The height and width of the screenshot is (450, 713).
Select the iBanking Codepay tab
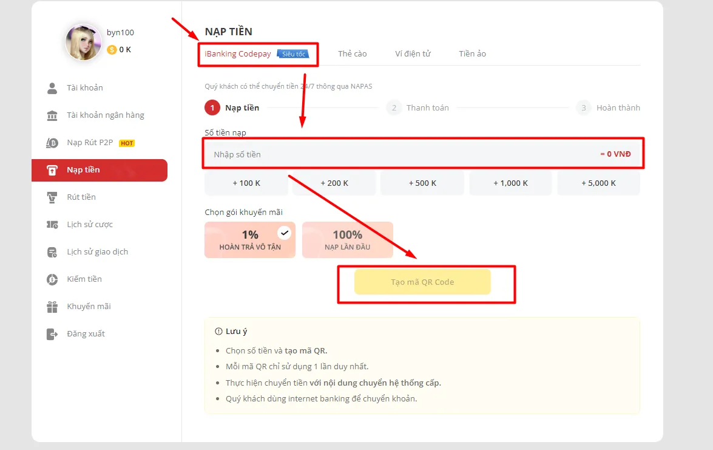coord(237,53)
